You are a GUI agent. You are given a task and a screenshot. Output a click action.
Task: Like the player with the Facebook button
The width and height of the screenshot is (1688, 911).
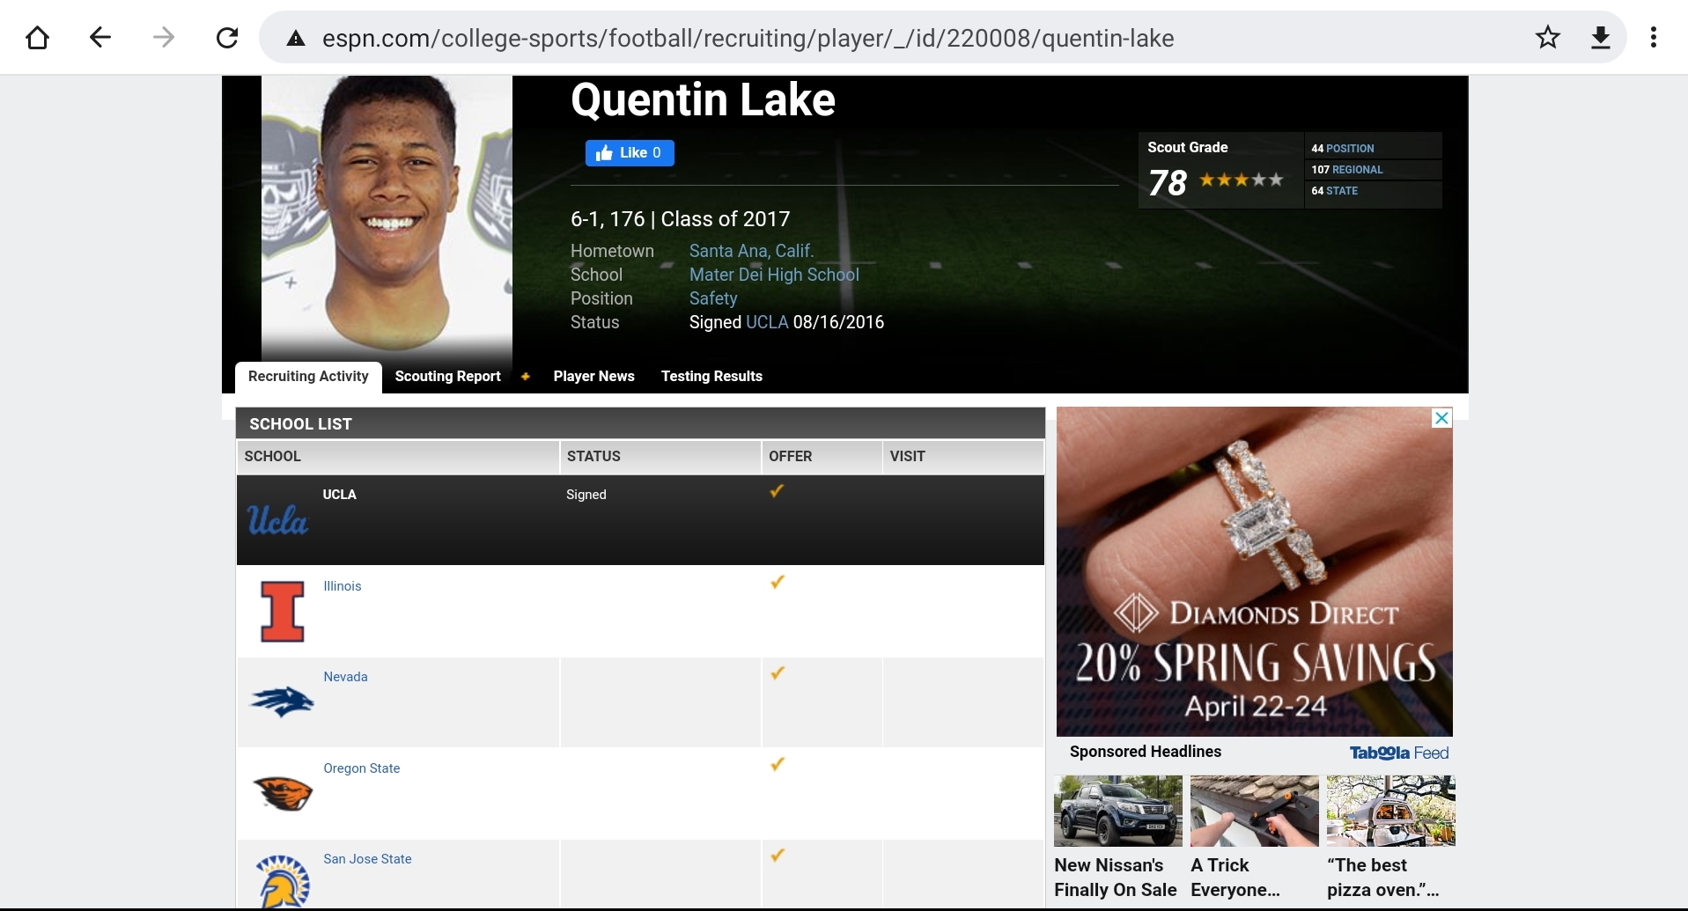pyautogui.click(x=630, y=153)
